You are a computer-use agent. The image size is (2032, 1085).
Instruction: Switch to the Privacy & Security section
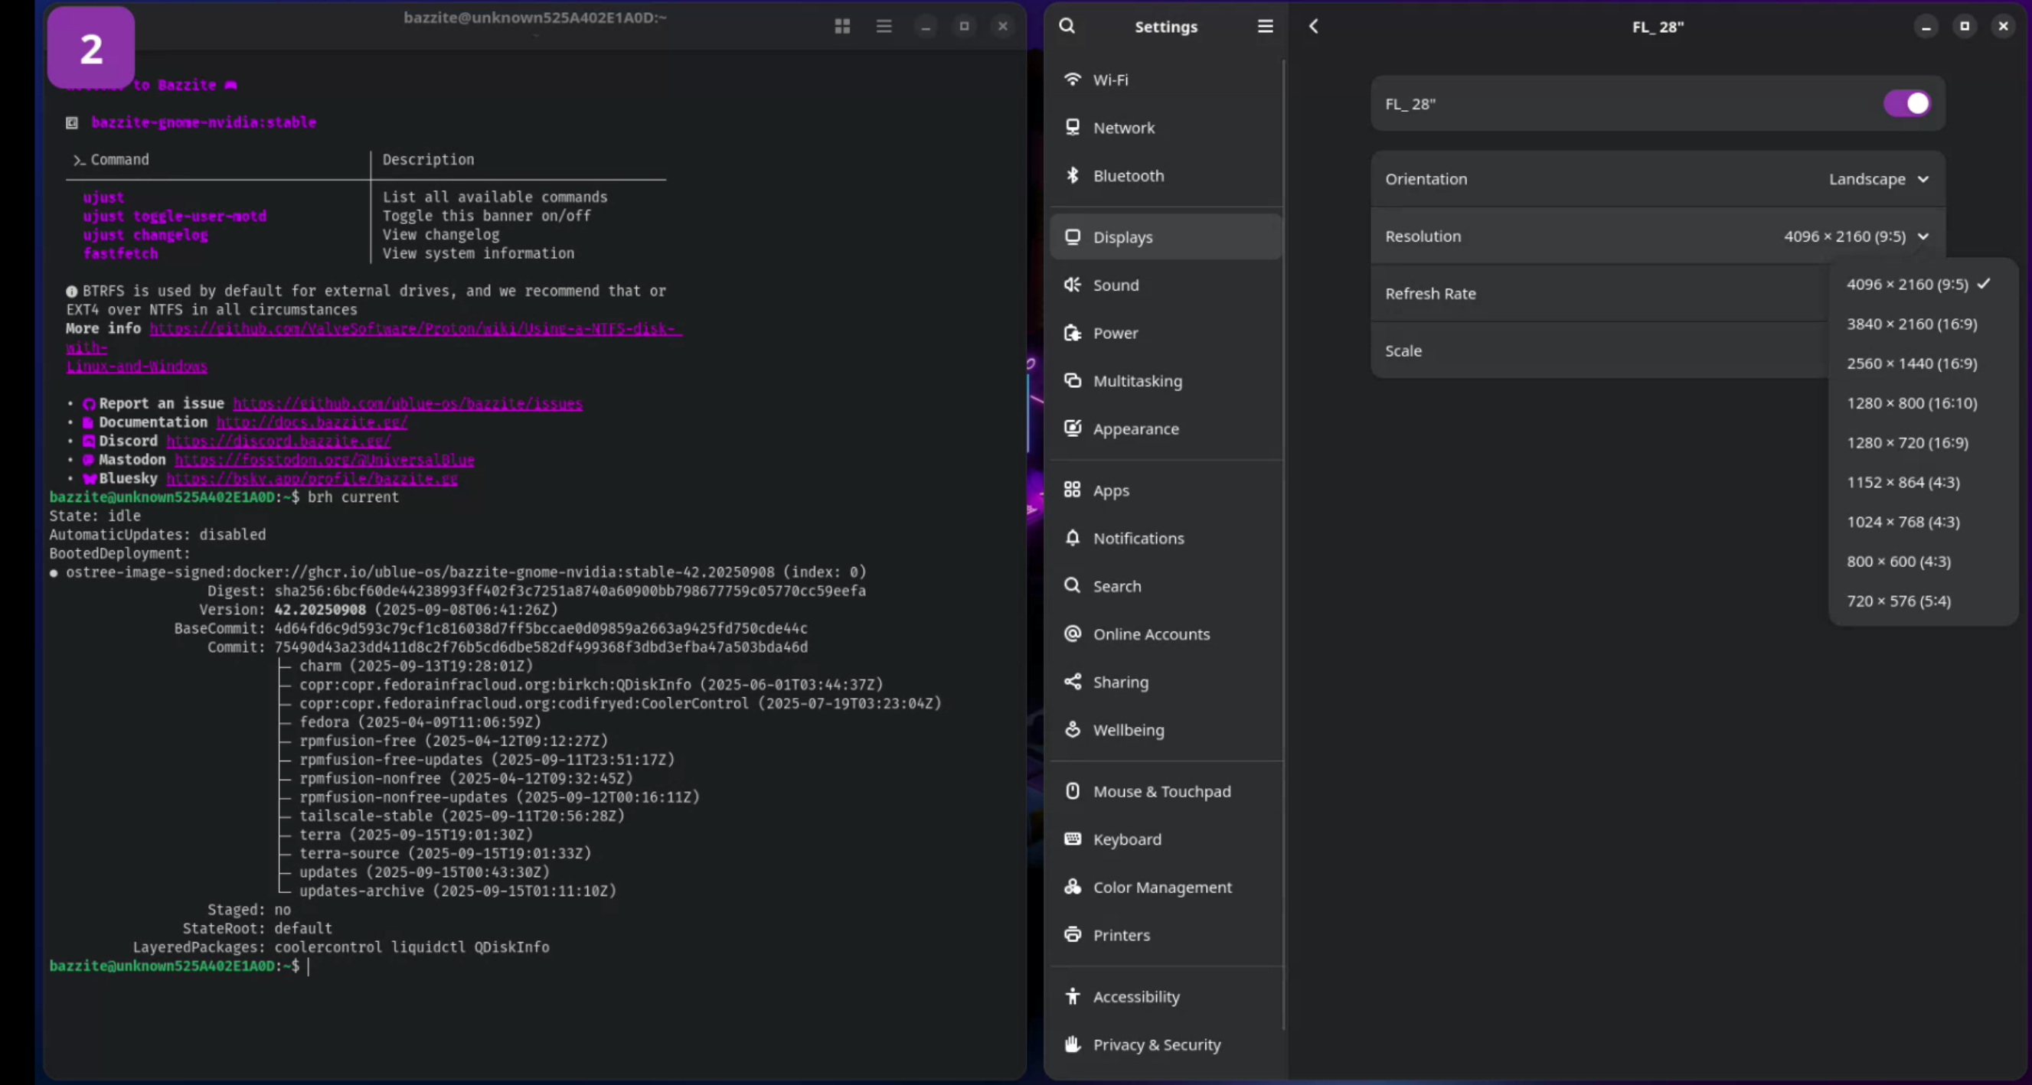(1156, 1044)
